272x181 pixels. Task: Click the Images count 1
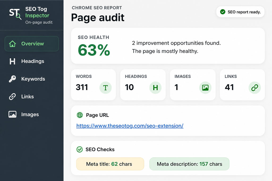176,87
